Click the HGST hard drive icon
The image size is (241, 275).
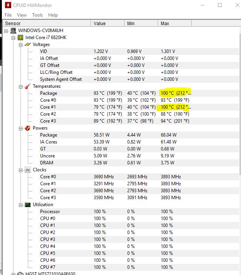point(20,273)
